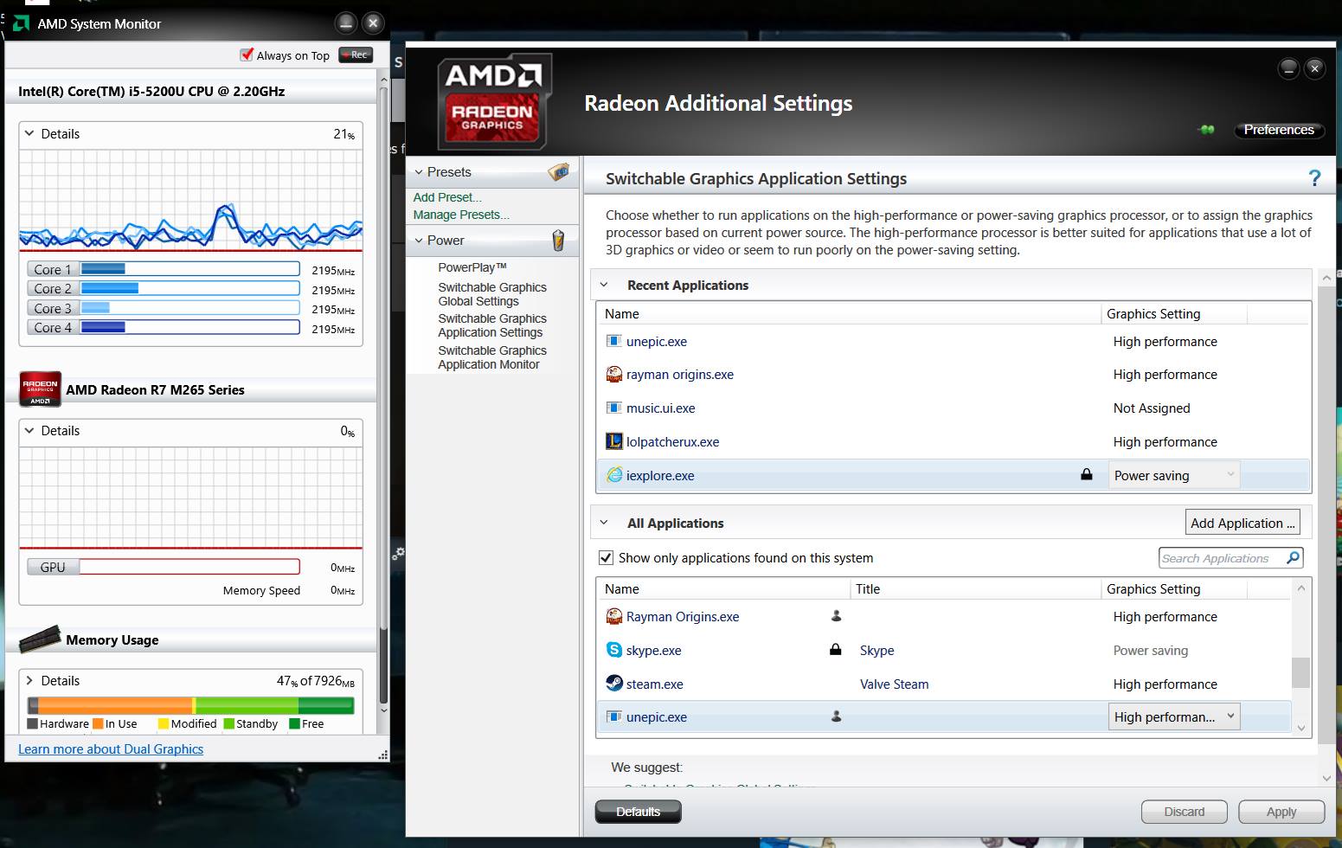The width and height of the screenshot is (1342, 848).
Task: Toggle the Always on Top checkbox
Action: click(247, 55)
